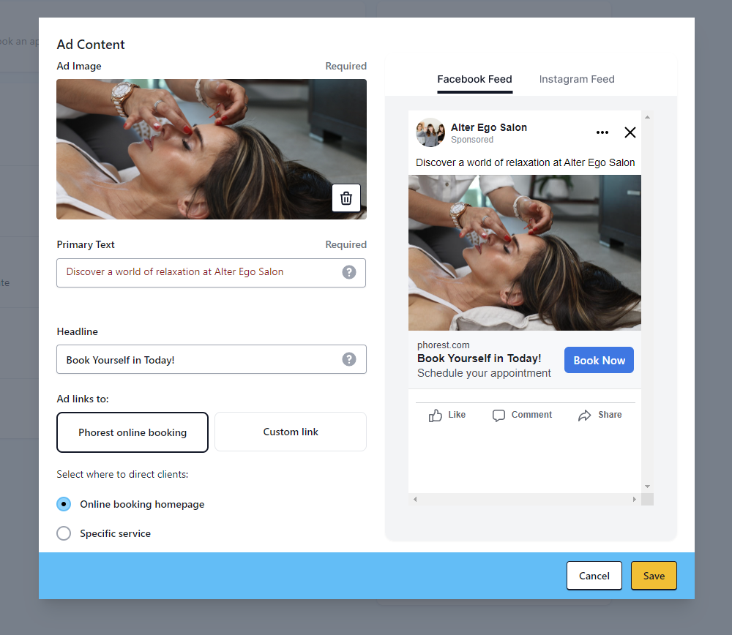This screenshot has width=732, height=635.
Task: Click preview scrollbar down arrow
Action: pyautogui.click(x=647, y=486)
